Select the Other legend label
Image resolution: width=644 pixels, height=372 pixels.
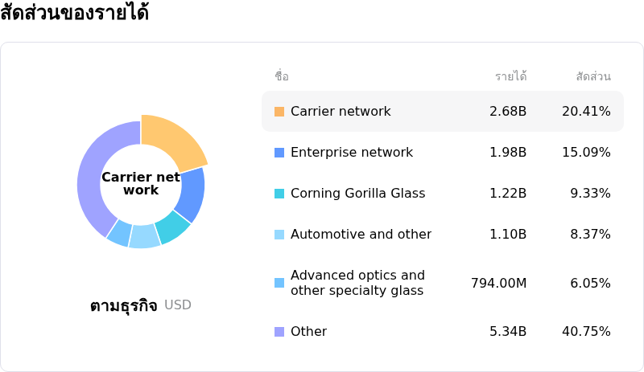(308, 332)
